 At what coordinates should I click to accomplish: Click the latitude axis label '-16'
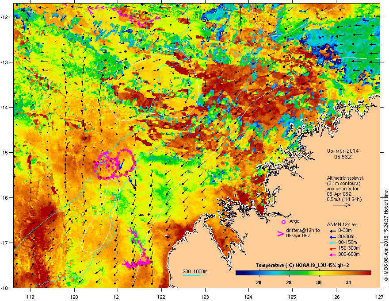(x=5, y=198)
